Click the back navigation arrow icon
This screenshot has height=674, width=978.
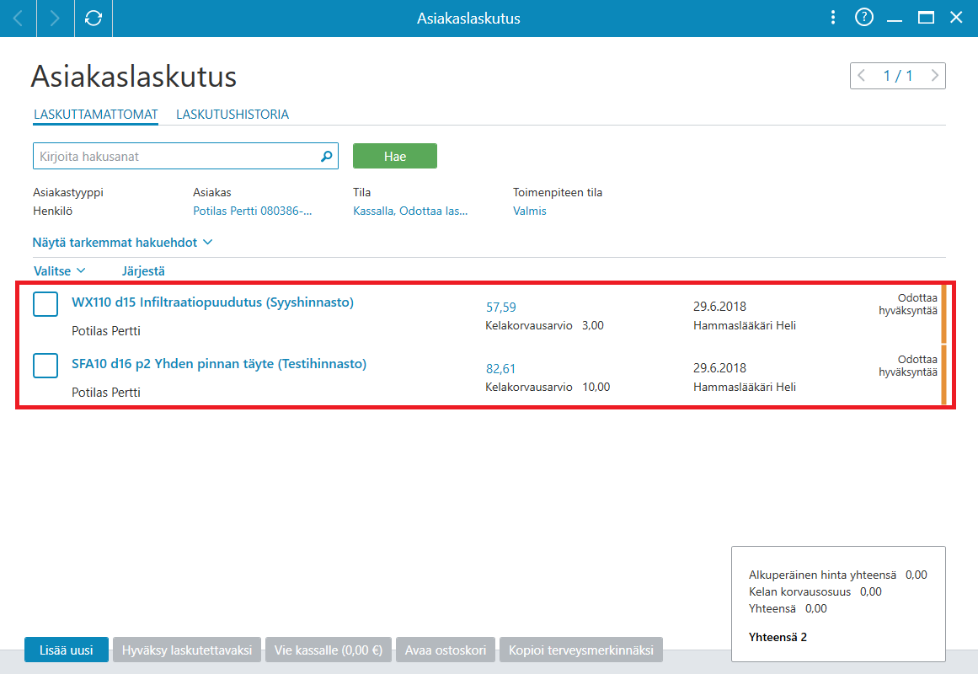[18, 18]
